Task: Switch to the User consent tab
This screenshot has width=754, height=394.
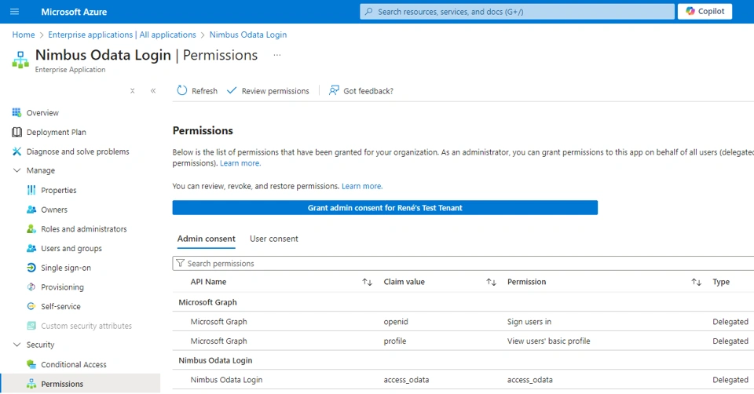Action: [273, 239]
